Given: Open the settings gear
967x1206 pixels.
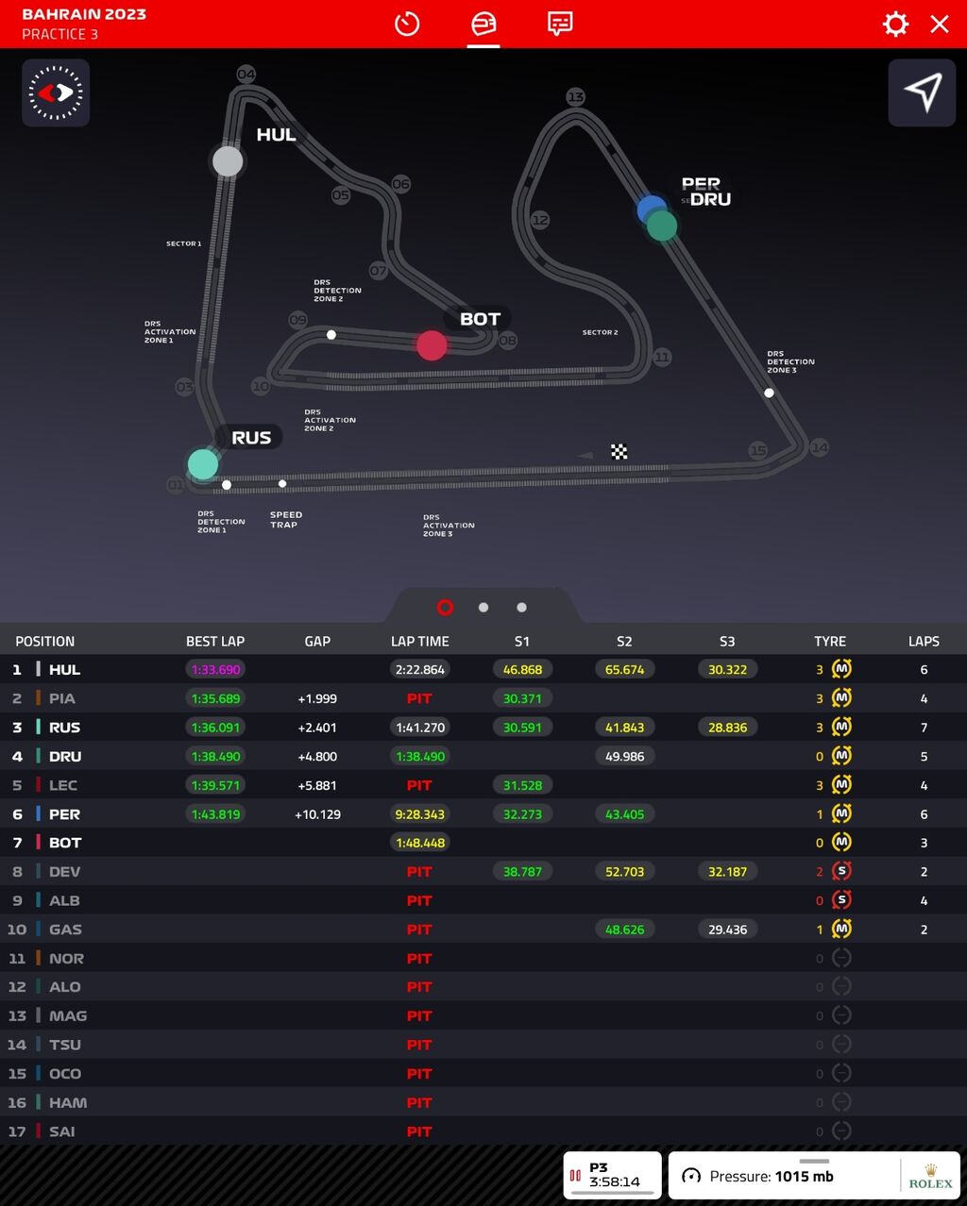Looking at the screenshot, I should pos(895,24).
